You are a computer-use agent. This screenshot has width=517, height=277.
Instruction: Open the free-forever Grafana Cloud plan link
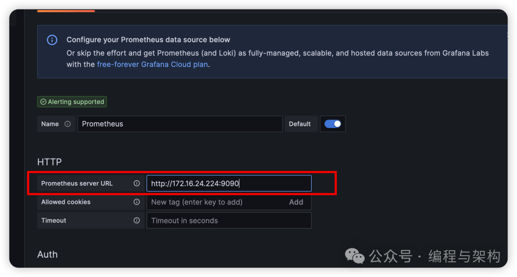(152, 64)
